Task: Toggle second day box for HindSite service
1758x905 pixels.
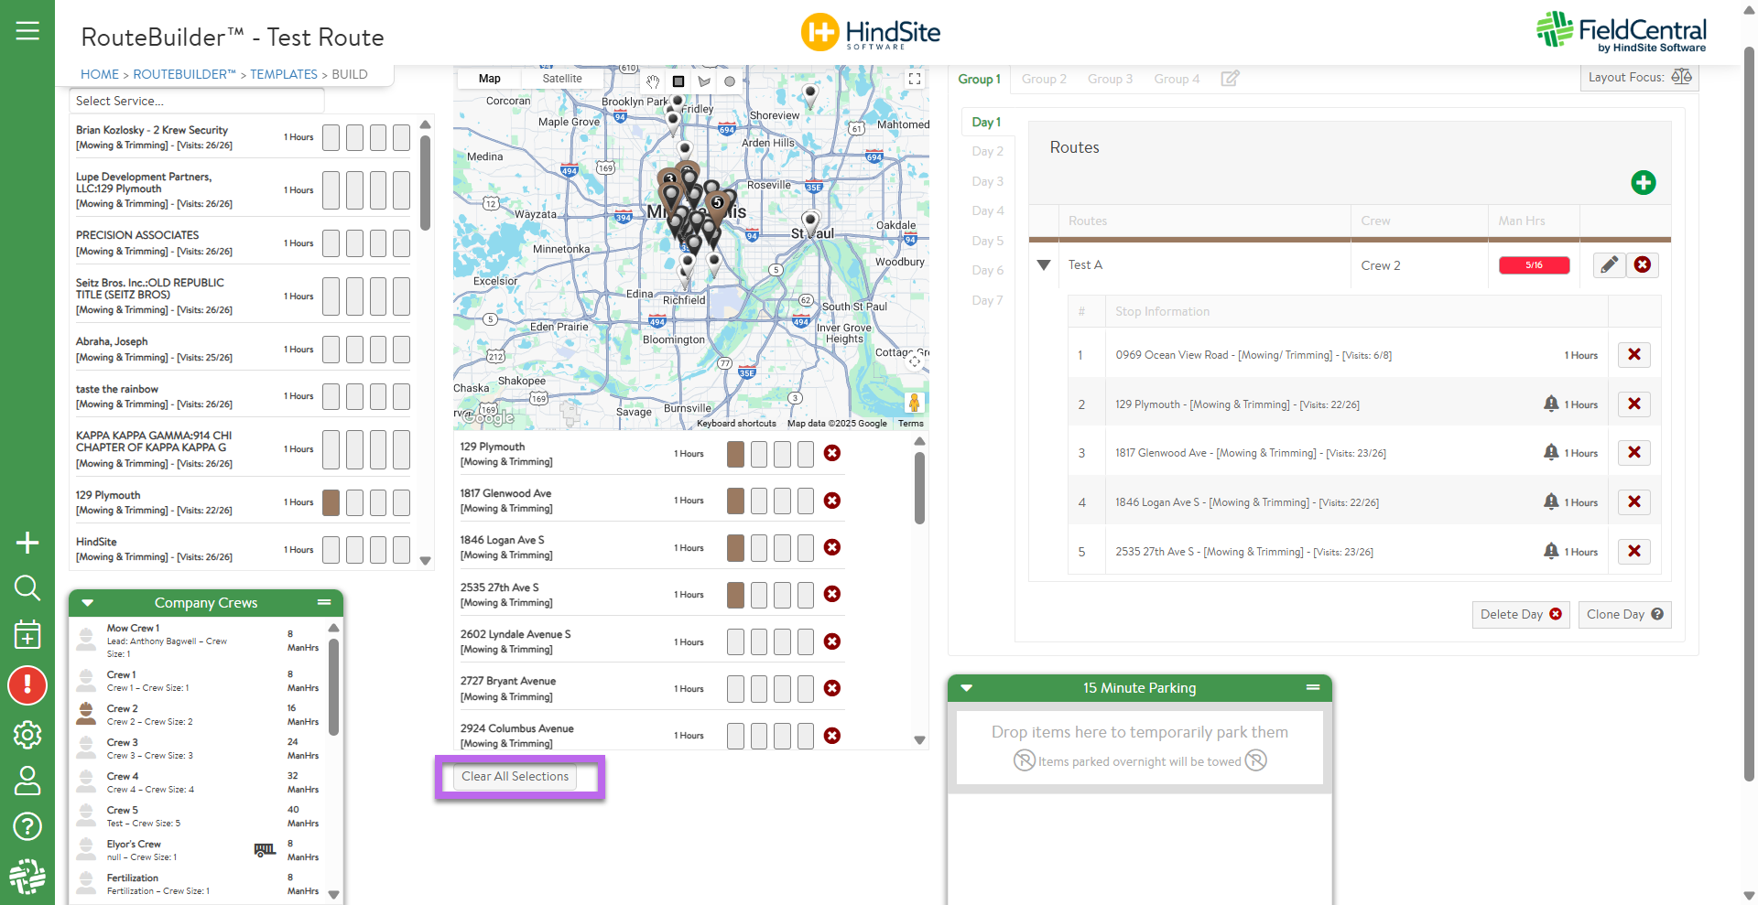Action: pos(354,550)
